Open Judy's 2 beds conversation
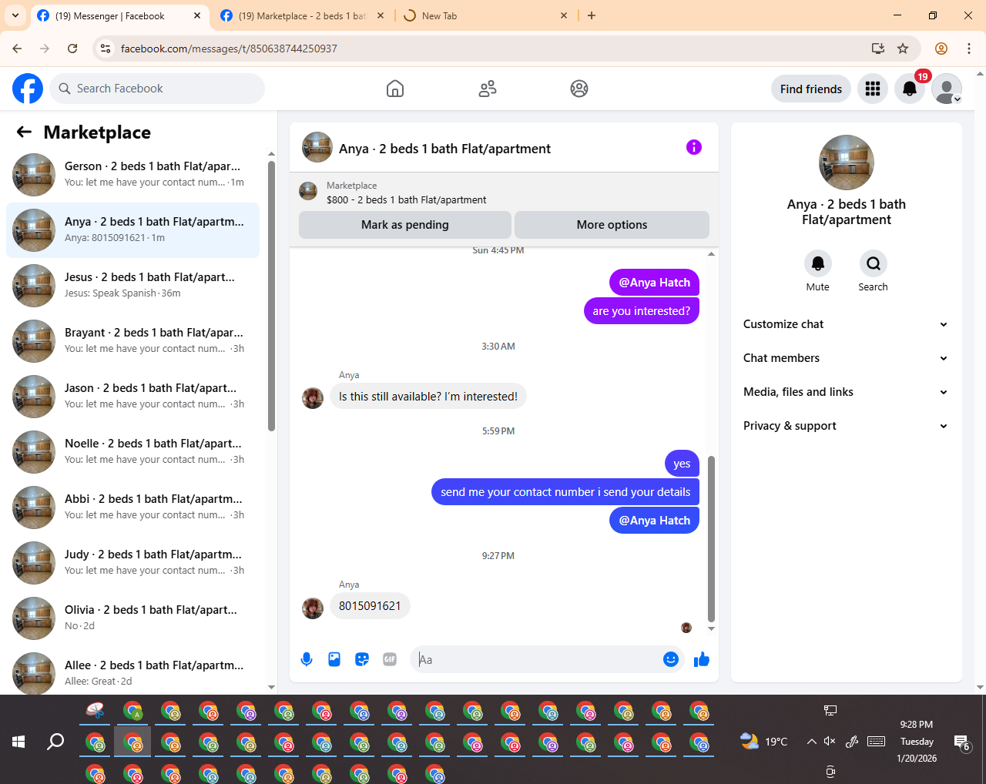 coord(132,563)
